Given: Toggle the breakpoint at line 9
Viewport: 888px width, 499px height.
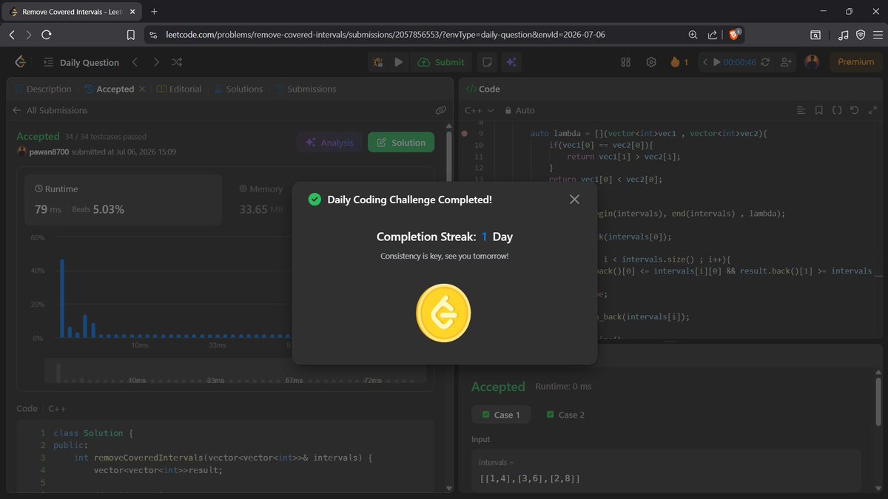Looking at the screenshot, I should click(x=464, y=134).
